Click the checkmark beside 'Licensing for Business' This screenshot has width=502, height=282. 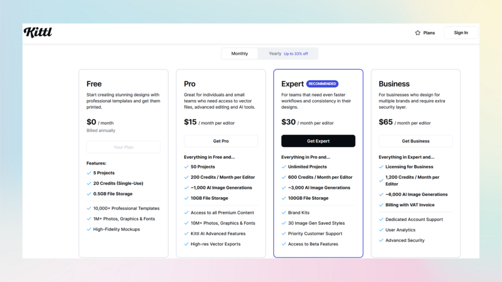point(381,167)
